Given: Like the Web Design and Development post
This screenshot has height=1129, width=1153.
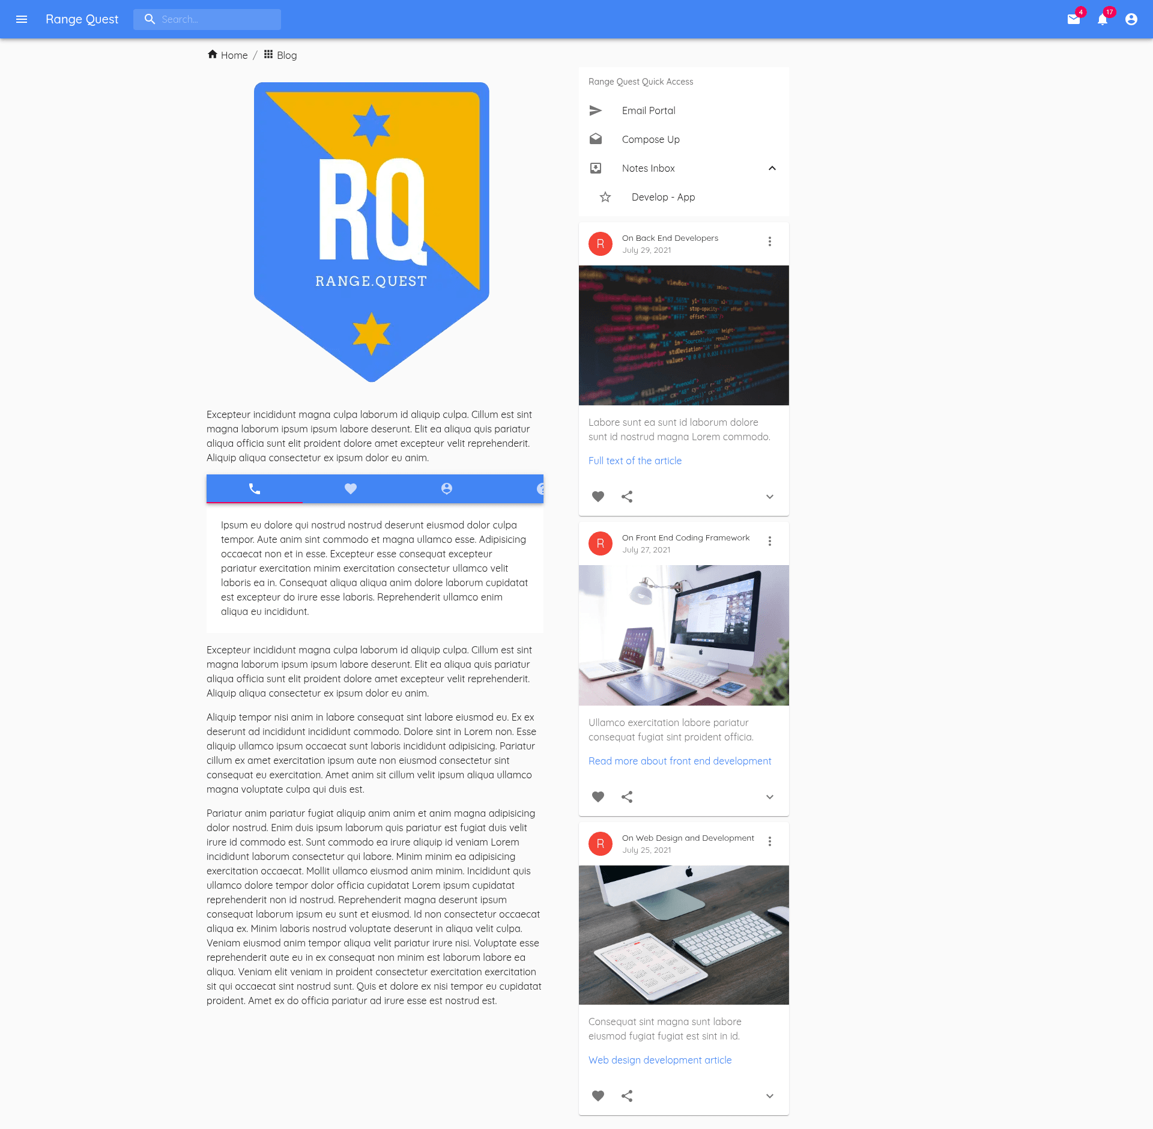Looking at the screenshot, I should (598, 1096).
